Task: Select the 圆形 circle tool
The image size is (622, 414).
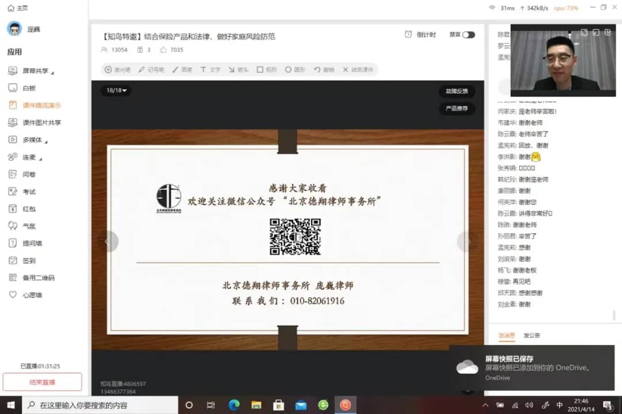Action: (x=295, y=70)
